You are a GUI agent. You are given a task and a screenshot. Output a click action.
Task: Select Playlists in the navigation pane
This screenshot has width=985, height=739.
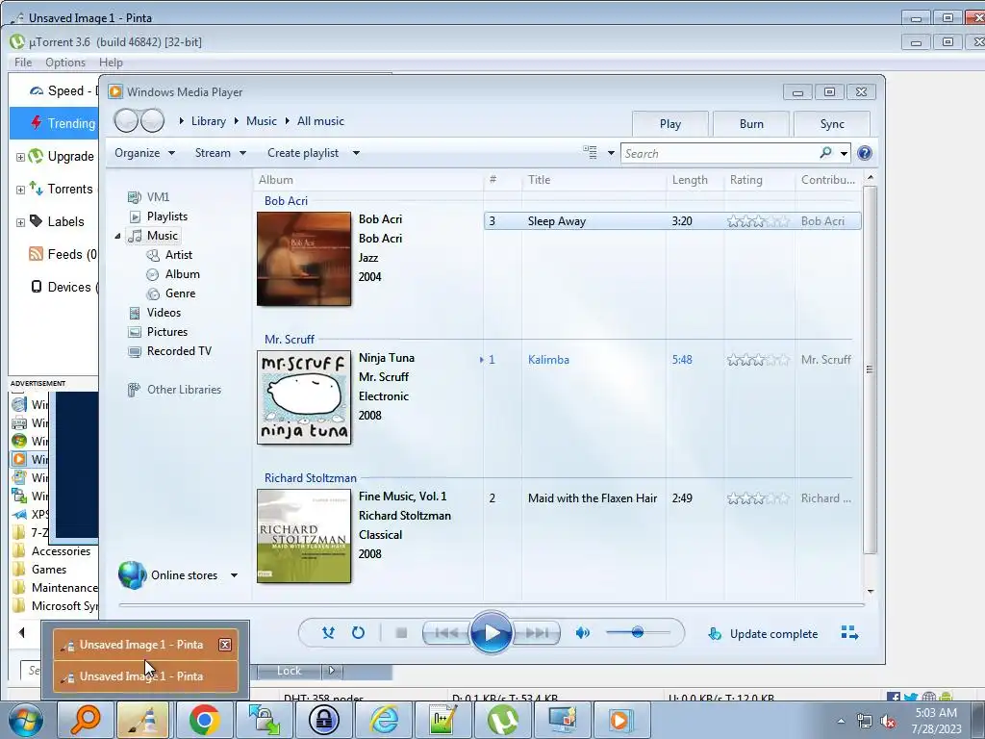point(167,217)
